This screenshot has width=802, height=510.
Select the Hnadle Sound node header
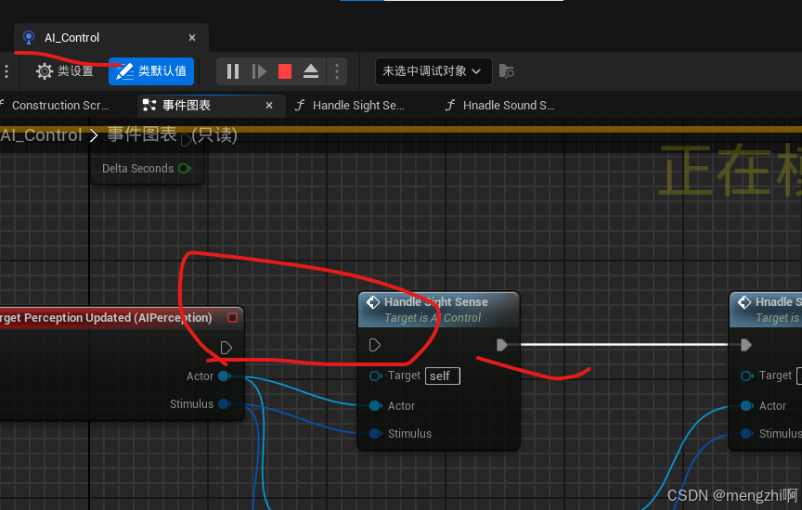(x=766, y=310)
